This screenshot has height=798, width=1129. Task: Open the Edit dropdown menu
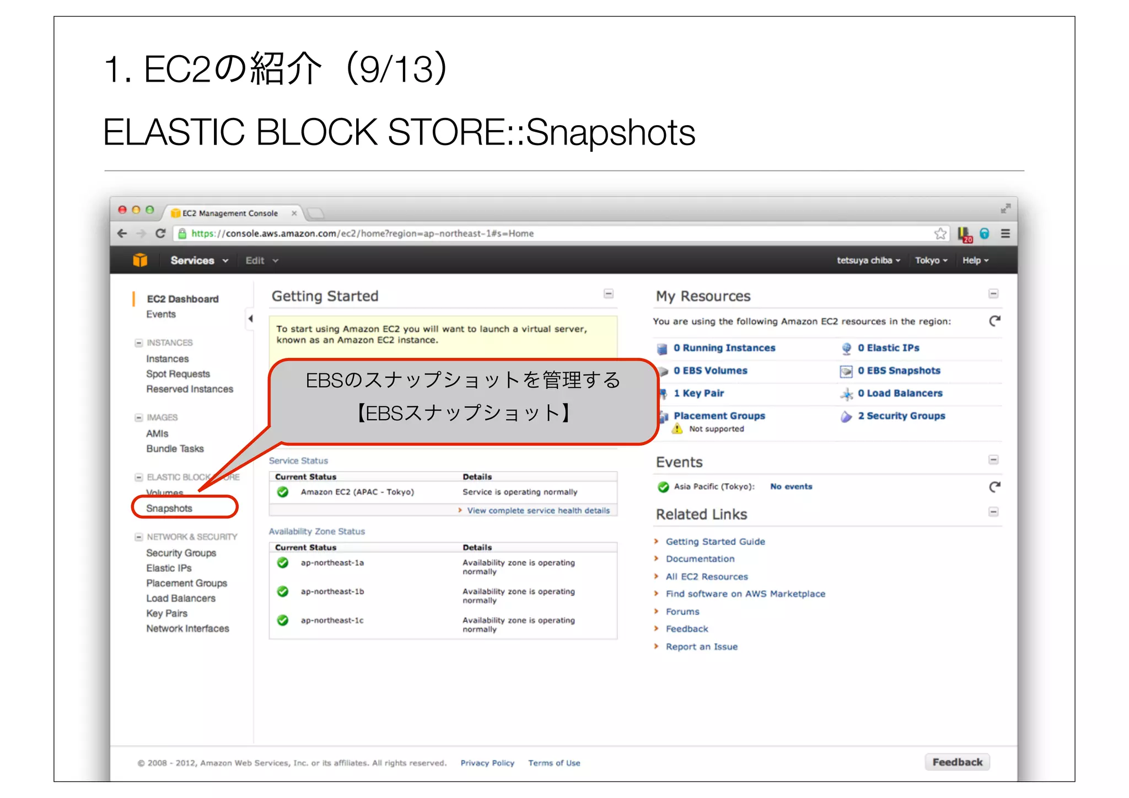click(262, 260)
